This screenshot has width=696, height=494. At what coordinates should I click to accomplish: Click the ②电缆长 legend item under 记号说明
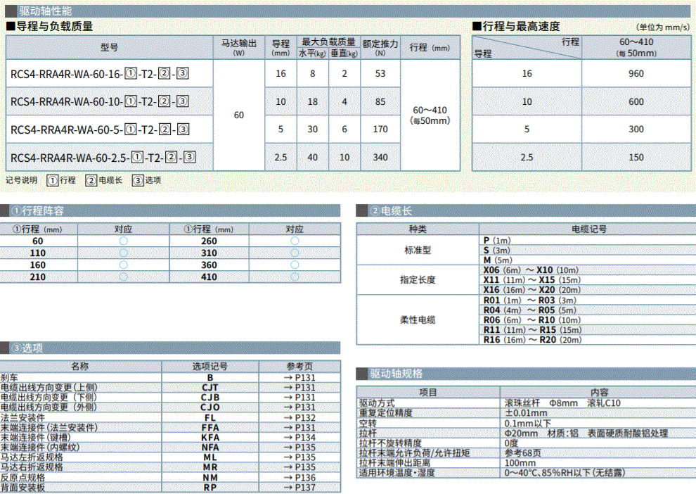(x=104, y=180)
